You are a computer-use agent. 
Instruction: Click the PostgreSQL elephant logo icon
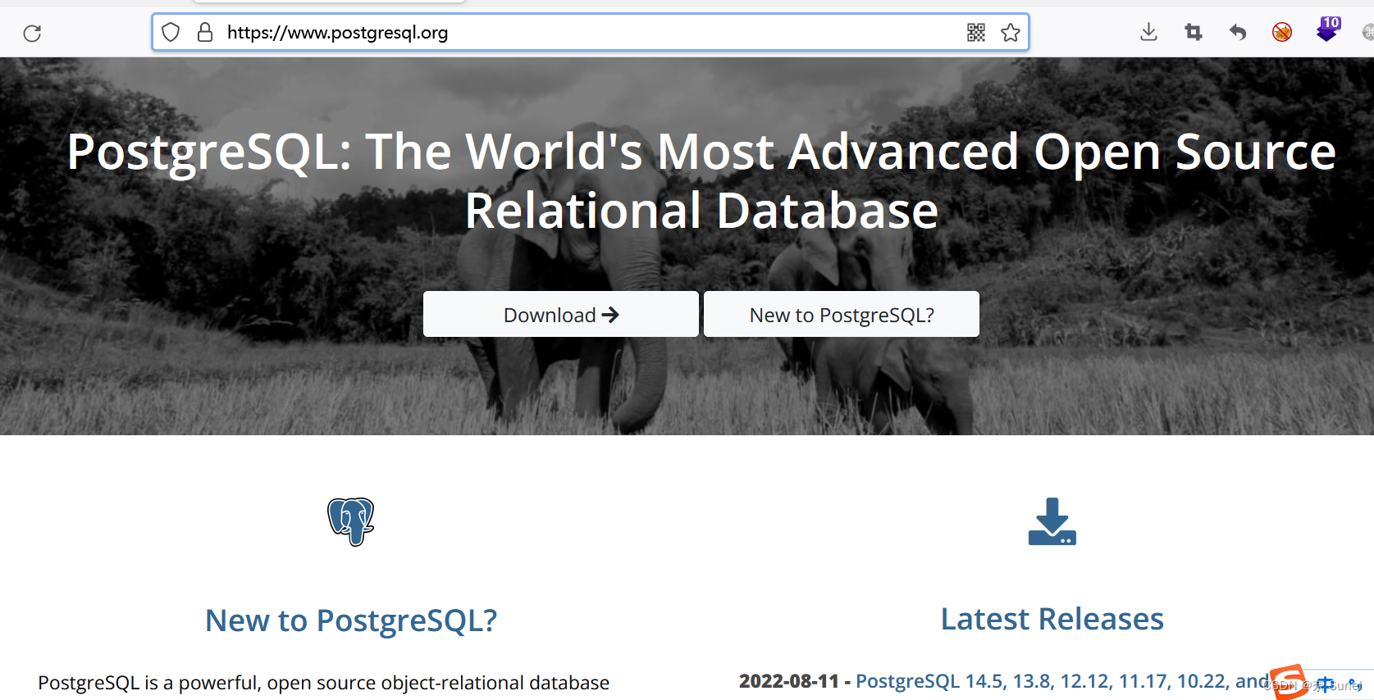coord(351,521)
